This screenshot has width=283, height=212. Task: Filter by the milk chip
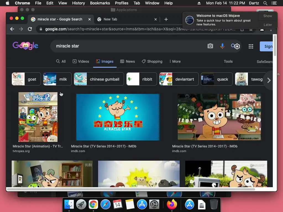click(57, 79)
